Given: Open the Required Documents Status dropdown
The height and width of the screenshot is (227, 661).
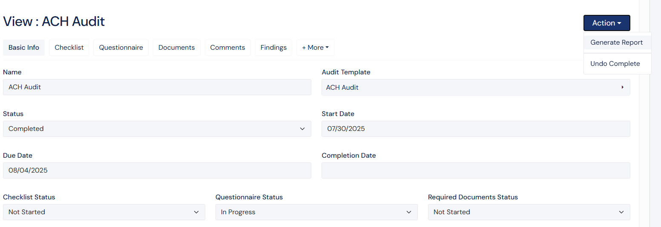Looking at the screenshot, I should pyautogui.click(x=529, y=212).
